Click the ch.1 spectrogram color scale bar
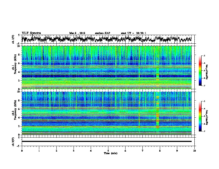The image size is (219, 169). click(200, 71)
